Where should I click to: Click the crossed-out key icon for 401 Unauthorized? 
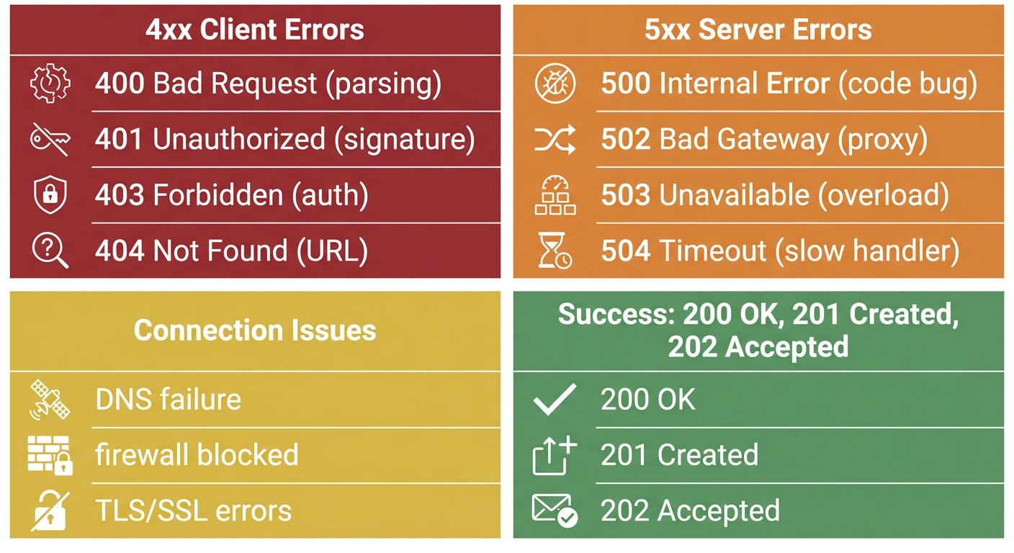click(50, 140)
